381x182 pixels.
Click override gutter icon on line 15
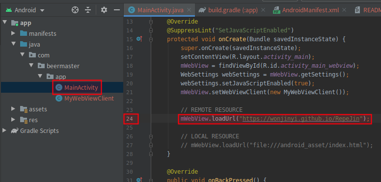[139, 39]
